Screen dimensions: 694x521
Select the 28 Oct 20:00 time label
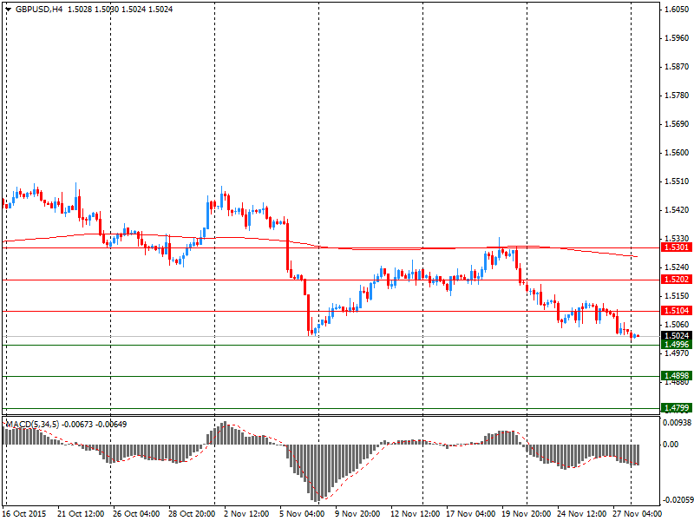[x=192, y=514]
